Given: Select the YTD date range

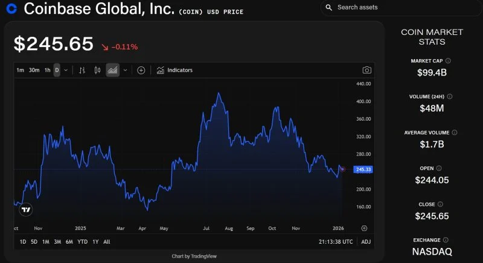Looking at the screenshot, I should point(82,242).
